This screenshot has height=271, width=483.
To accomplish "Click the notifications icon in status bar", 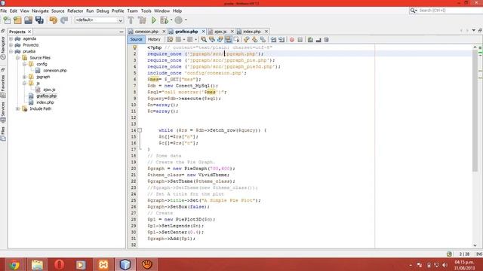I will coord(449,254).
